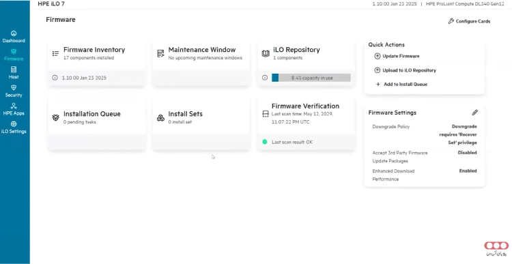Click the Quick Actions heading

386,45
